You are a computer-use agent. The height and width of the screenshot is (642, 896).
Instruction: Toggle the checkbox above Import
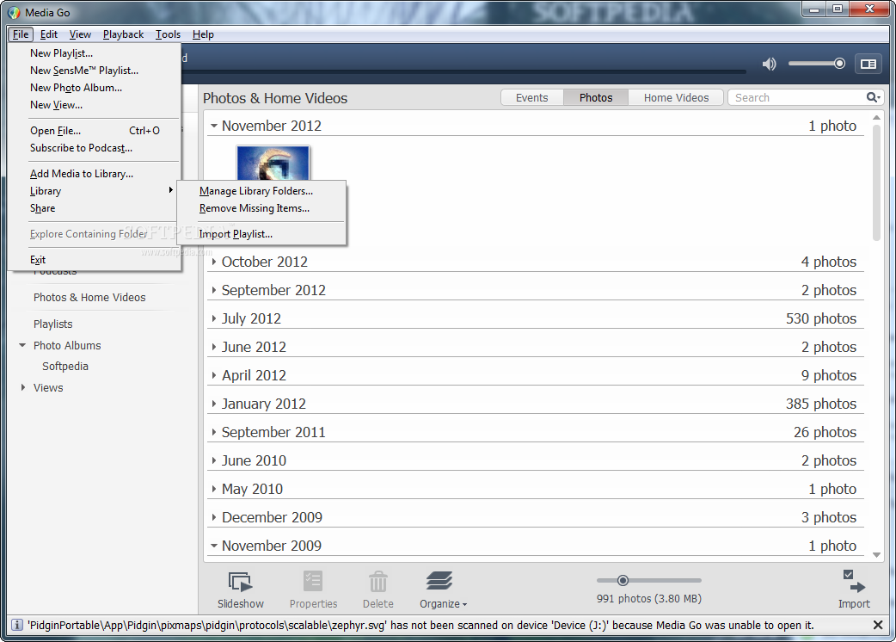(848, 574)
